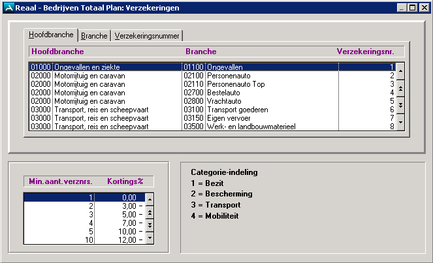
Task: Click page-down double arrow in discount table
Action: pyautogui.click(x=149, y=225)
